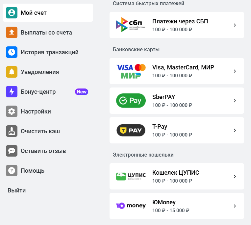Choose the Кошелек ЦУПИС payment title

tap(176, 173)
